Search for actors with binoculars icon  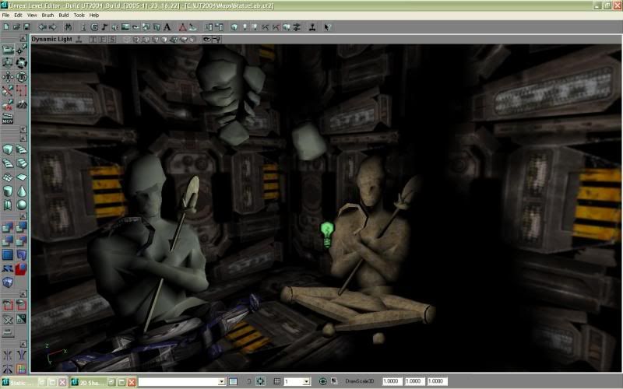(x=68, y=27)
